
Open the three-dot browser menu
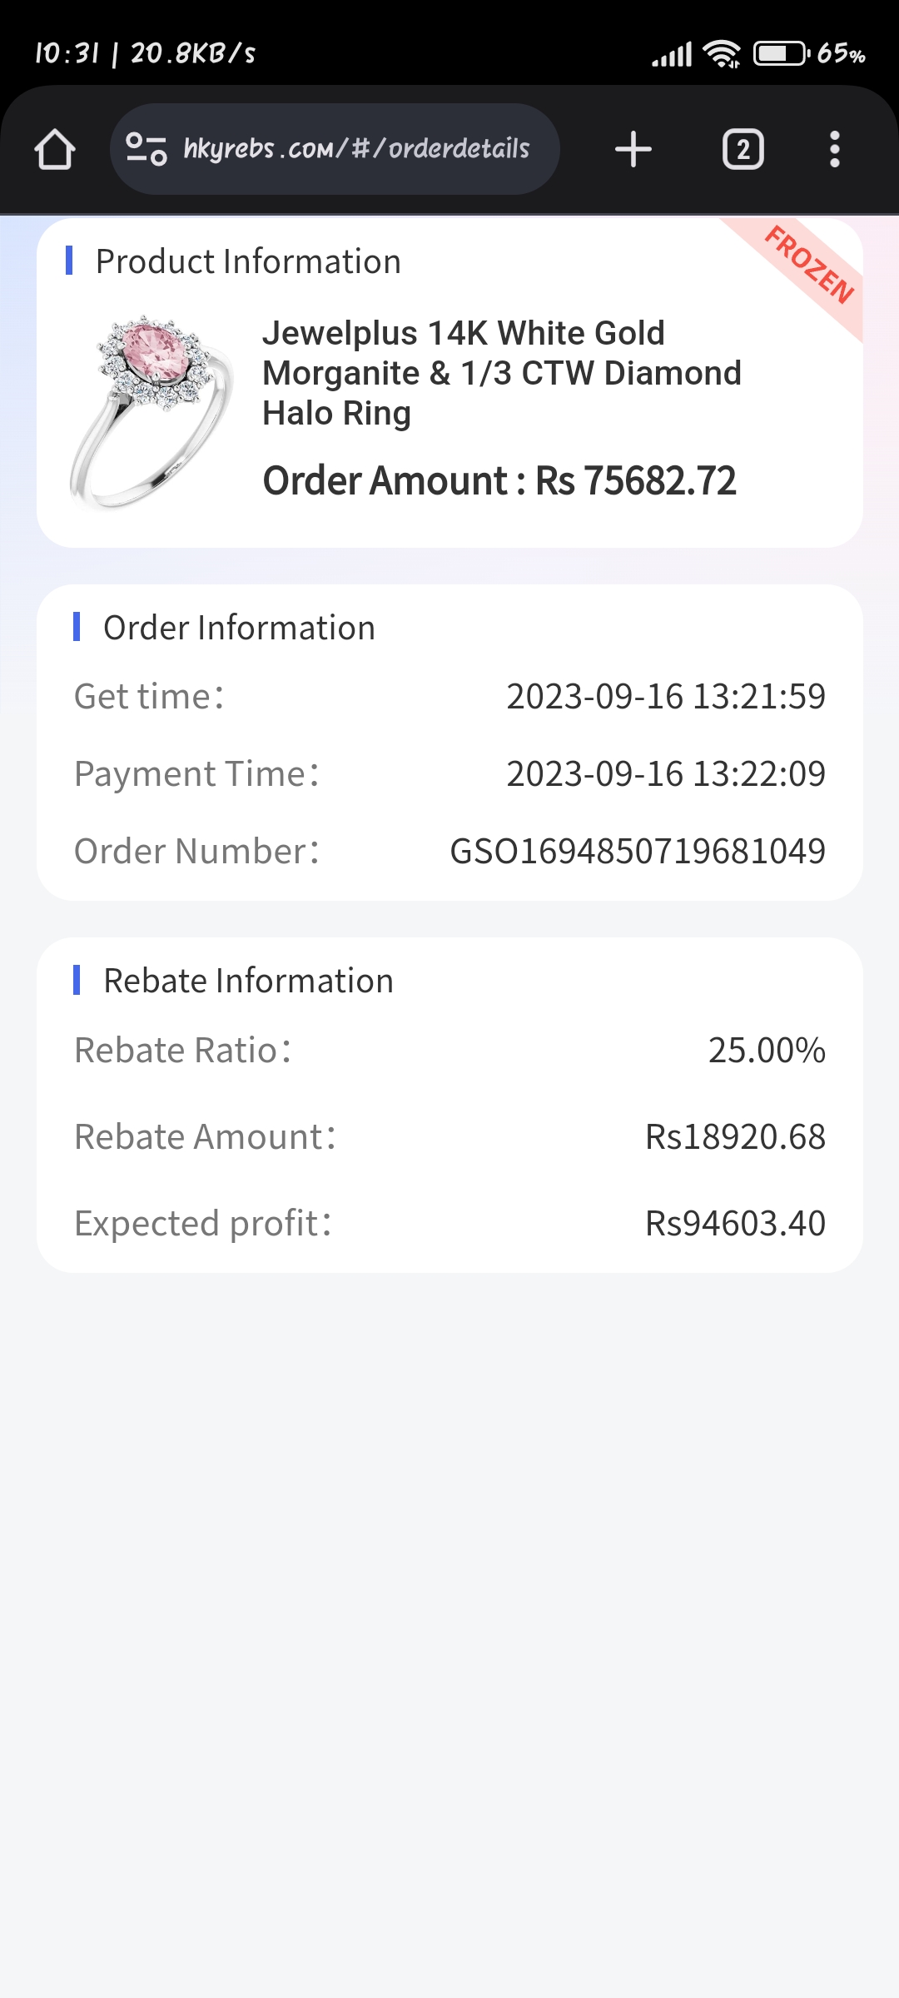click(x=834, y=150)
